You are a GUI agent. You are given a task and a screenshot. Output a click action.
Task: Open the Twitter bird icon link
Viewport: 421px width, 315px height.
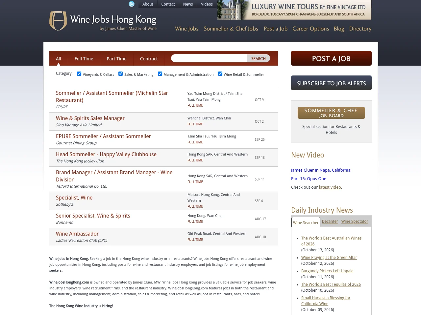click(x=132, y=4)
